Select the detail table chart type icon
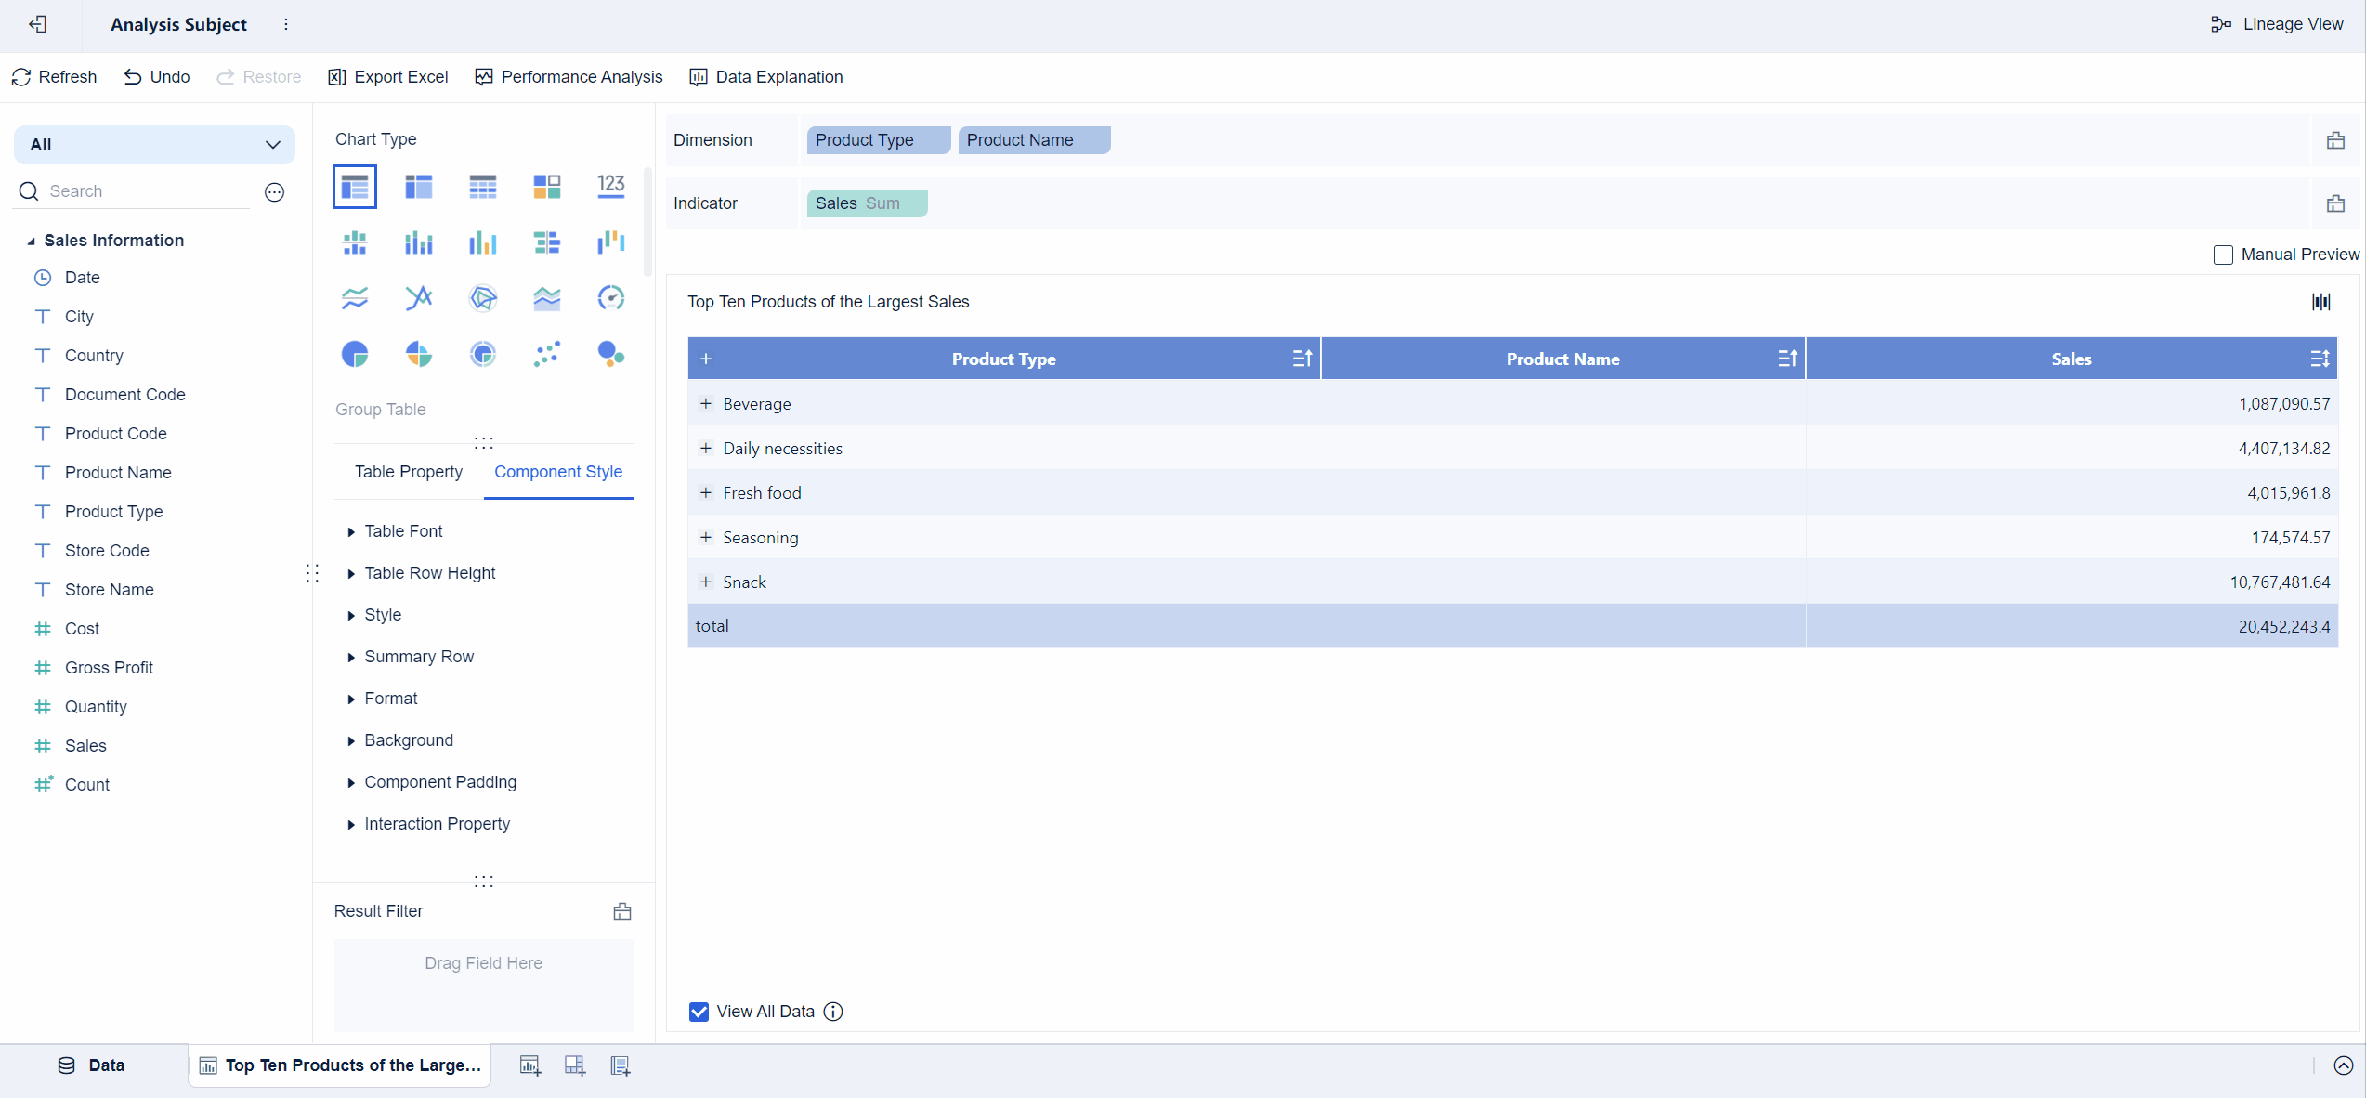The width and height of the screenshot is (2366, 1098). (483, 187)
